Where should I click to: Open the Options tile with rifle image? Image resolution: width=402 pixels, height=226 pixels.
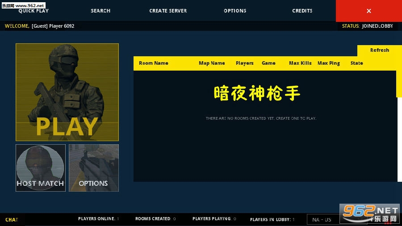pyautogui.click(x=94, y=168)
